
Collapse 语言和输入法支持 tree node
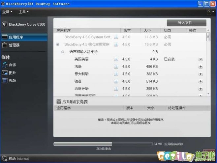pyautogui.click(x=63, y=52)
